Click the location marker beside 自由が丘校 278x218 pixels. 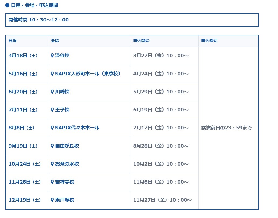coord(52,146)
